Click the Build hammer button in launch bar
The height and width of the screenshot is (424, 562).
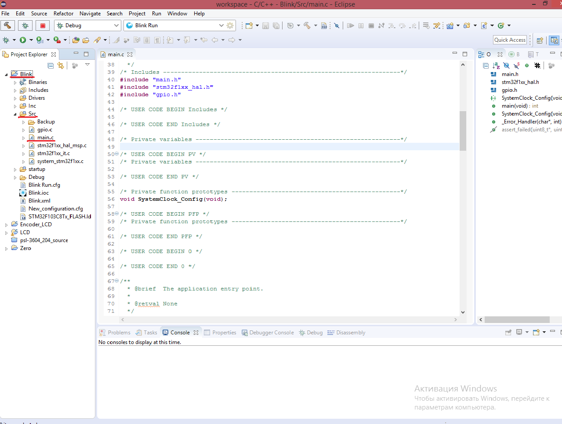(x=8, y=25)
